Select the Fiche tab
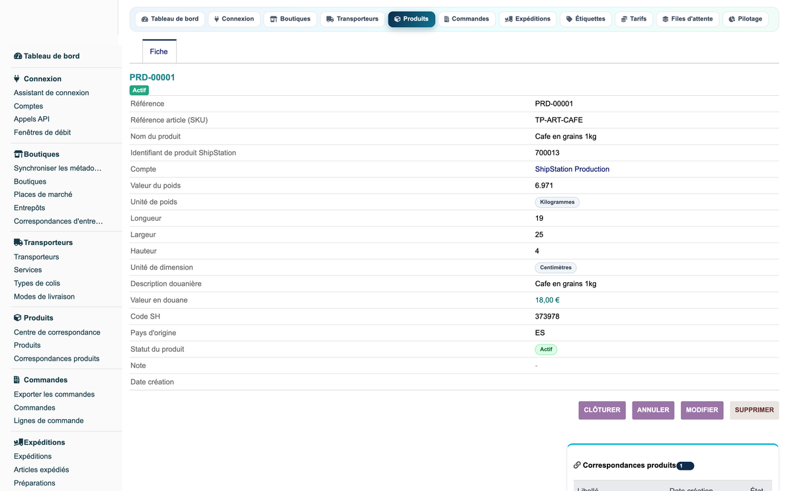794x491 pixels. click(x=159, y=52)
